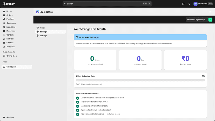This screenshot has width=215, height=121.
Task: Select the Savings tab
Action: (x=50, y=32)
